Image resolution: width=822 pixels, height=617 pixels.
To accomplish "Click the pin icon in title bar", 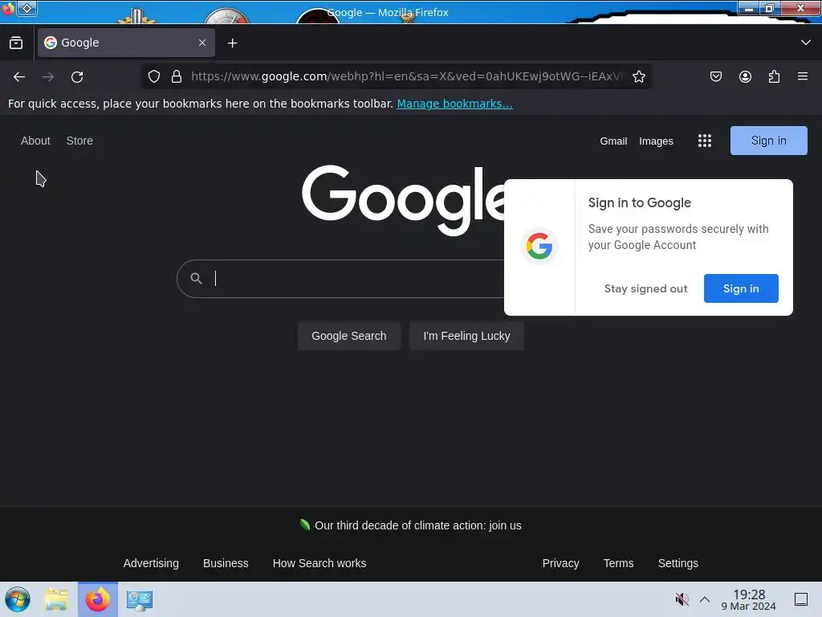I will click(x=26, y=8).
